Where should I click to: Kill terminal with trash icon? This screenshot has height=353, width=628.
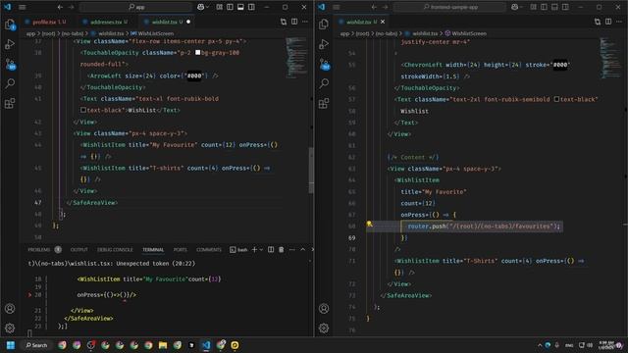(282, 249)
